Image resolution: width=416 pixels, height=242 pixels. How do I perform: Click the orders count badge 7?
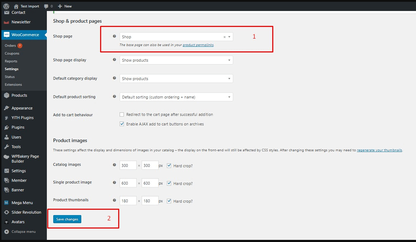(20, 46)
